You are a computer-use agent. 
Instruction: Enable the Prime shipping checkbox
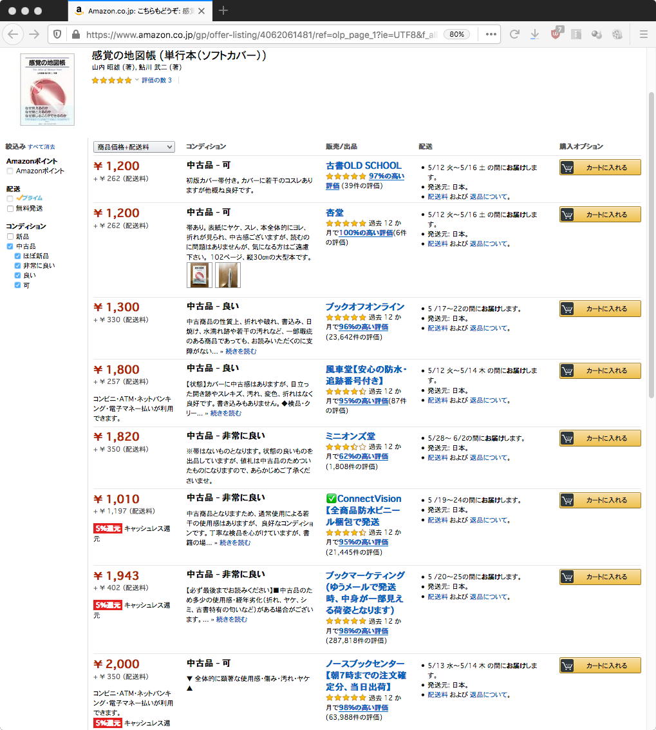10,198
